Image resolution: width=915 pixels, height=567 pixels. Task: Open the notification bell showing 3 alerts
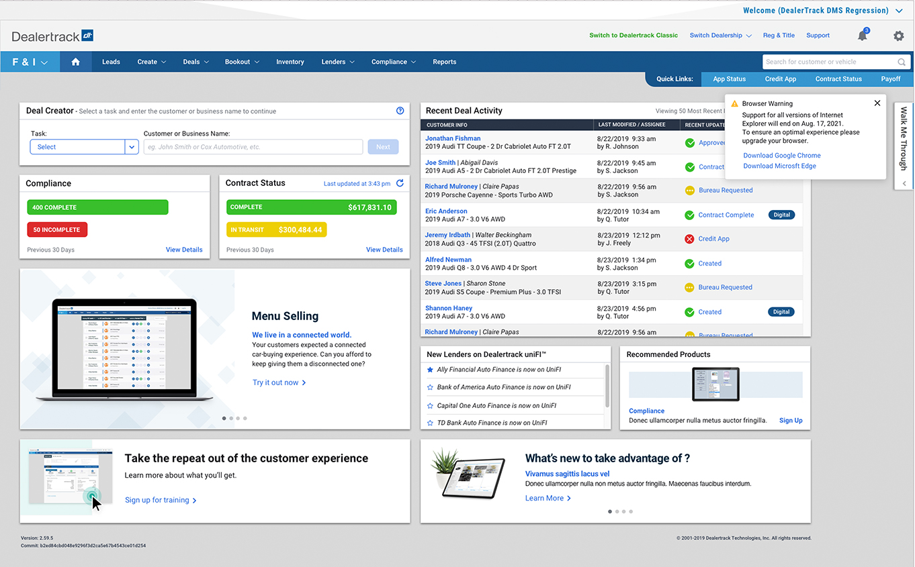863,36
